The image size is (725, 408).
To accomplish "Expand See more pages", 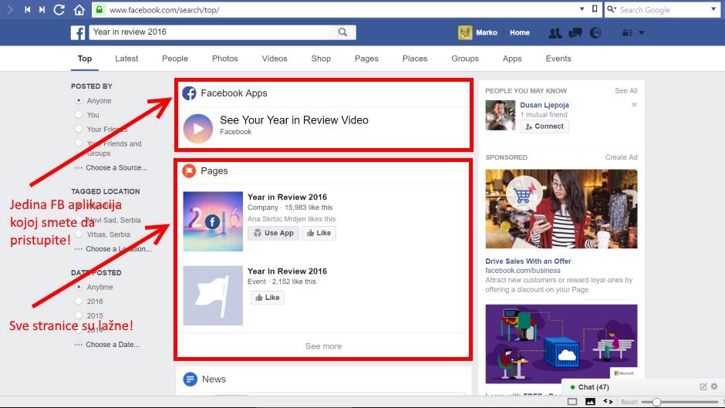I will 324,346.
